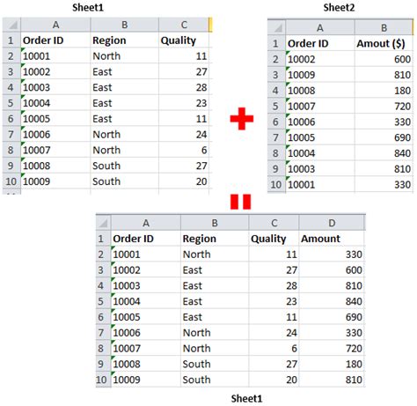417x406 pixels.
Task: Click quality 28 cell in three-column Sheet1
Action: [184, 87]
